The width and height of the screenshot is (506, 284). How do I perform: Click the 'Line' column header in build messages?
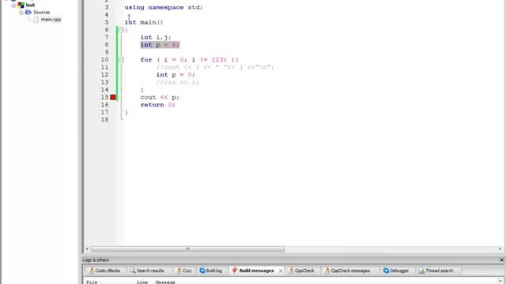[142, 282]
